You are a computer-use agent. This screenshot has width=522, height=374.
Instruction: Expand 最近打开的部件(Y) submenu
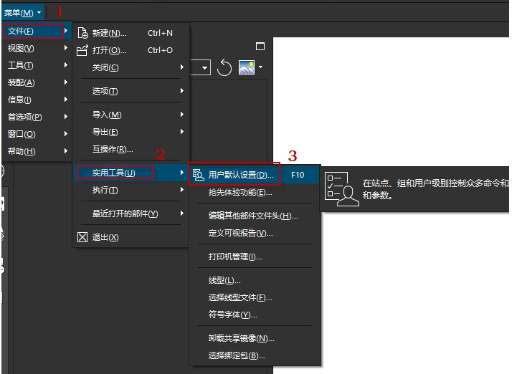tap(130, 214)
